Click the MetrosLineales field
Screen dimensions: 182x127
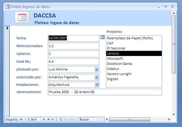point(74,46)
